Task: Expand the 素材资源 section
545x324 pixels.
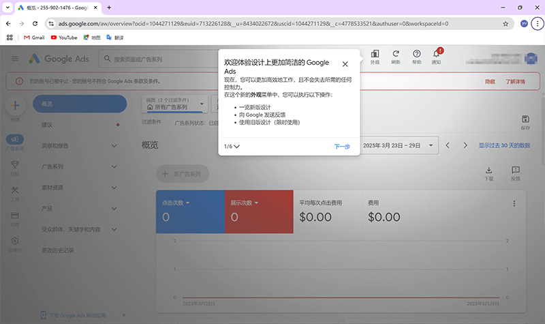Action: click(x=114, y=188)
